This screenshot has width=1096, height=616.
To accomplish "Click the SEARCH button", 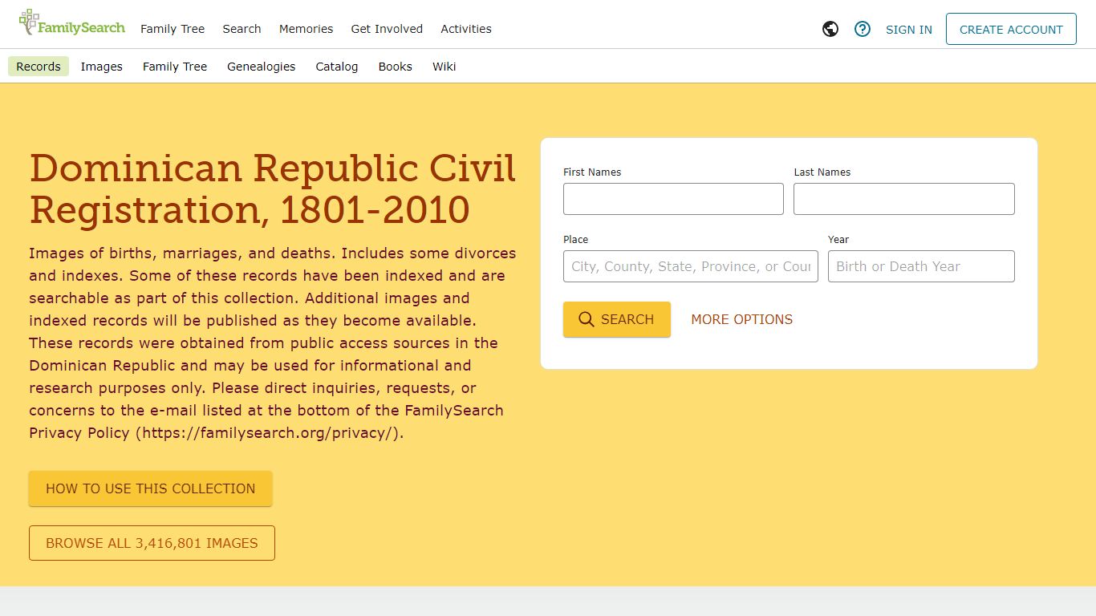I will pos(617,319).
